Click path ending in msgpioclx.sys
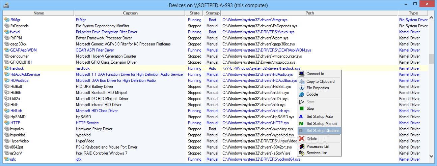437x166 pixels. tap(259, 62)
